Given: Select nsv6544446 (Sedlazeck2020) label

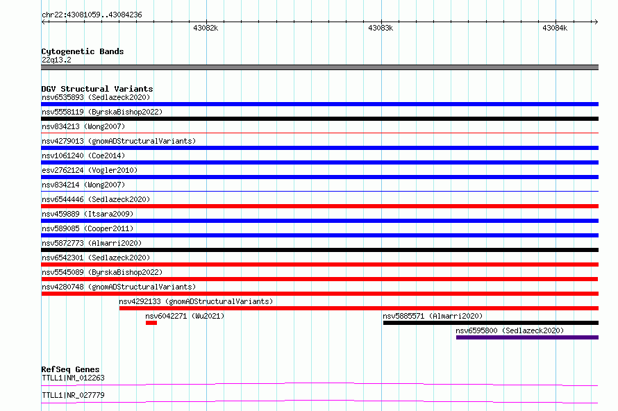Looking at the screenshot, I should tap(96, 199).
